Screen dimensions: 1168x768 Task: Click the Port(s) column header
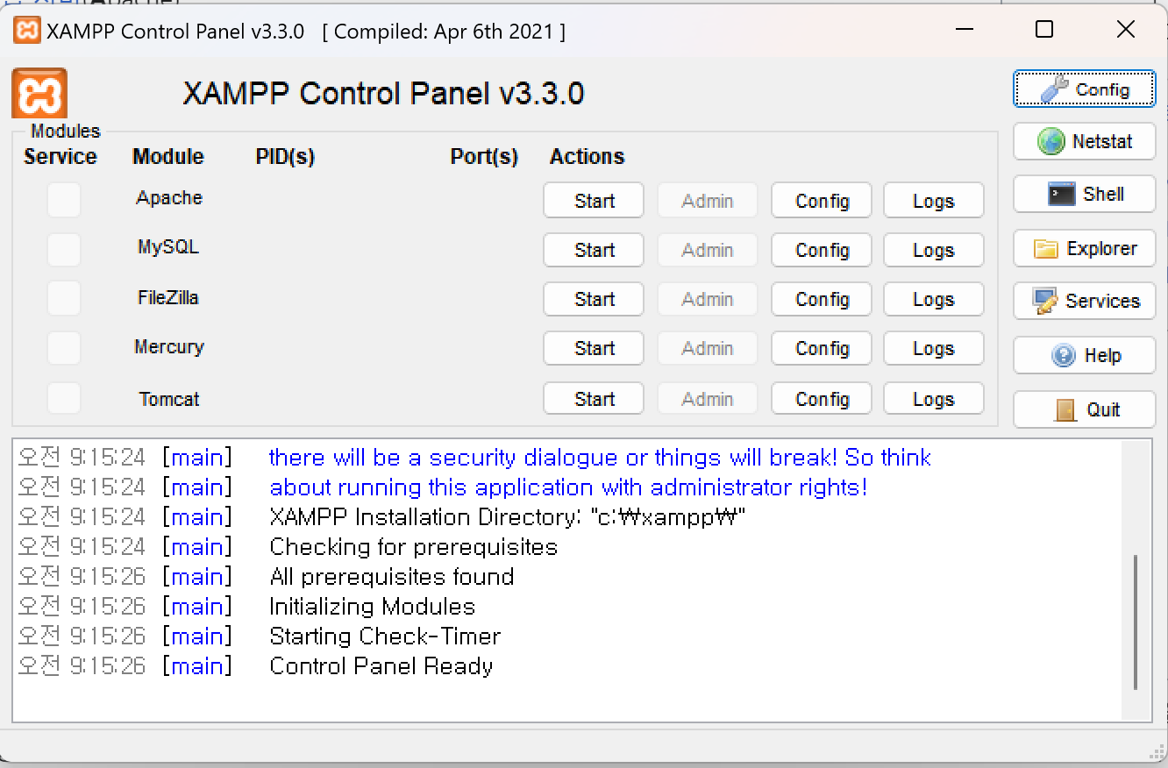[484, 157]
